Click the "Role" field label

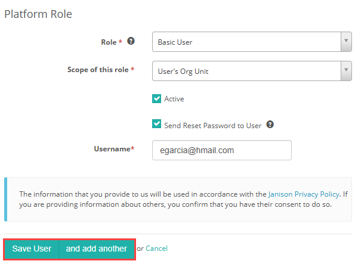point(109,42)
